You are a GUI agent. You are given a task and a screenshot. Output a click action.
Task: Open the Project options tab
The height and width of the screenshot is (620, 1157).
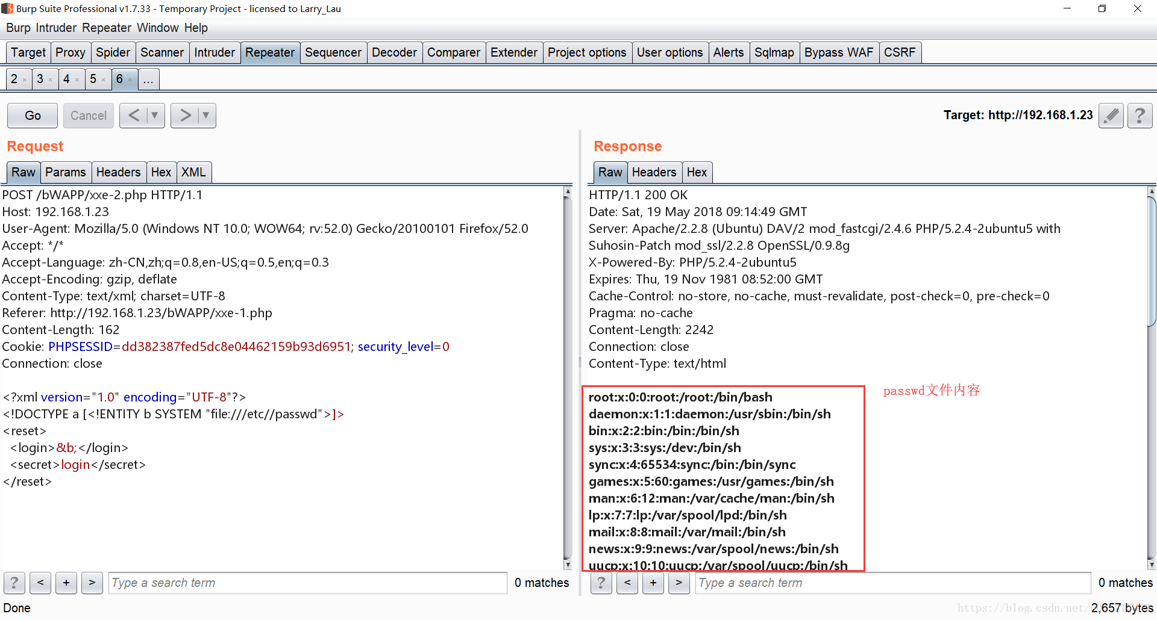587,53
